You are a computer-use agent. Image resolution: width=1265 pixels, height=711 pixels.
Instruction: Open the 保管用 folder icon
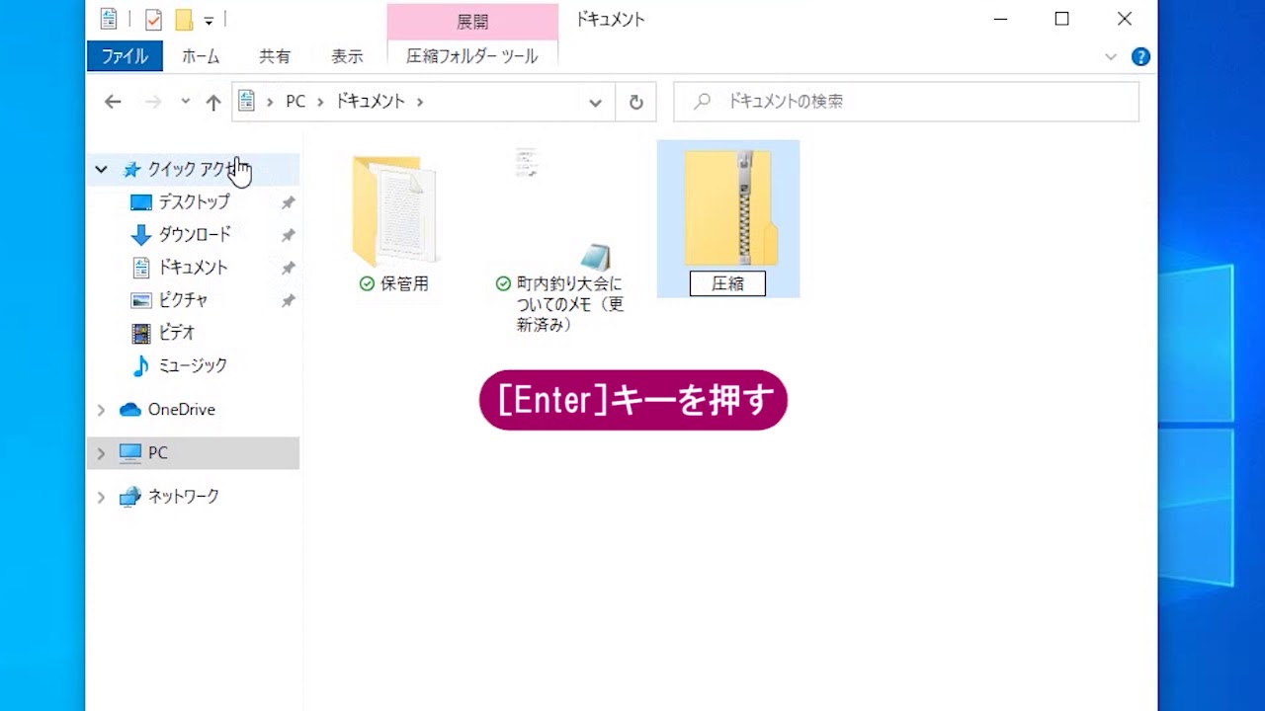click(393, 211)
